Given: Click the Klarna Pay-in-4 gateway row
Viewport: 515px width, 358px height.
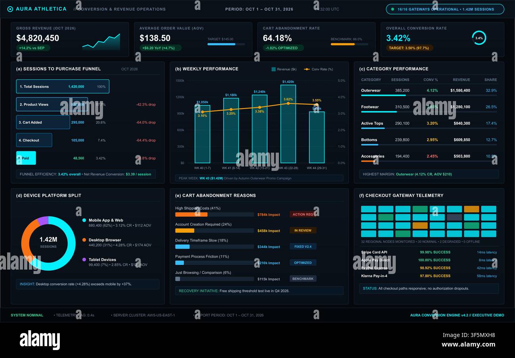Looking at the screenshot, I should [429, 276].
